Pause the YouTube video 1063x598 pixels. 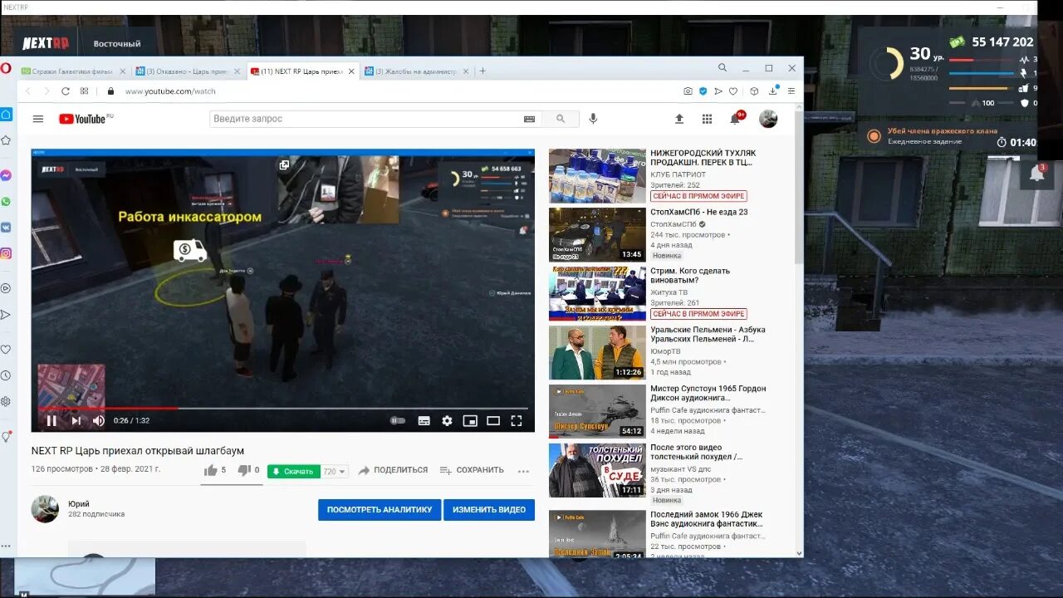click(x=51, y=421)
